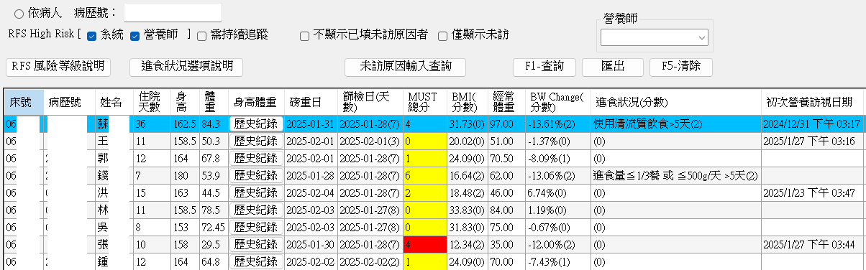Sort by 床號 column header
This screenshot has height=270, width=866.
24,102
